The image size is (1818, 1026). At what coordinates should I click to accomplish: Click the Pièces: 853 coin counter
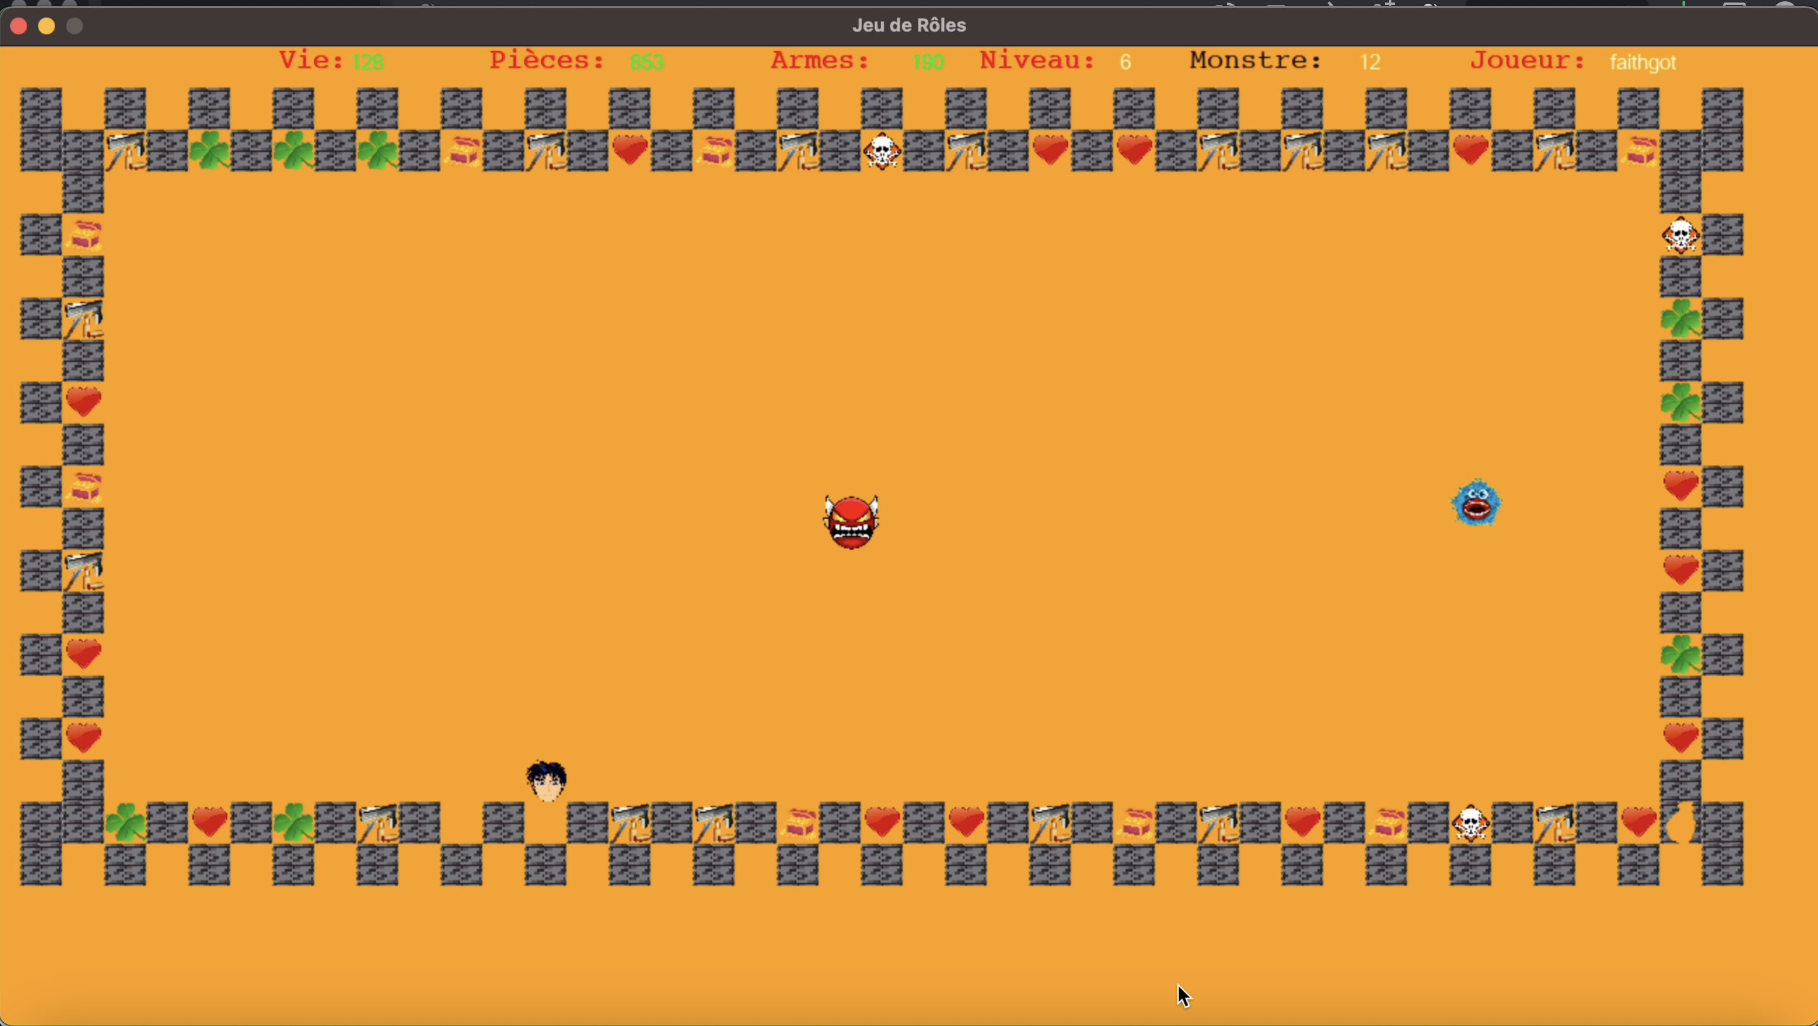click(575, 61)
